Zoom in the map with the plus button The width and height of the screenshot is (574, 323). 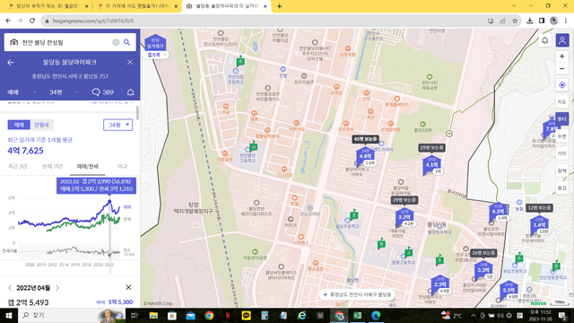[562, 57]
